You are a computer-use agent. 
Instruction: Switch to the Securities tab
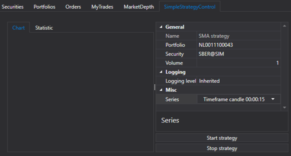(13, 7)
